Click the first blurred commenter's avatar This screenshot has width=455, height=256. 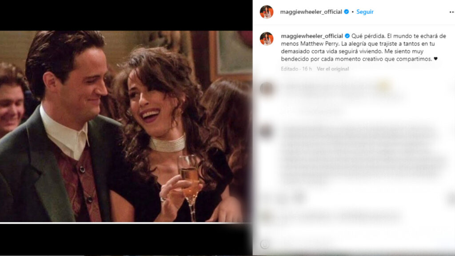tap(267, 88)
